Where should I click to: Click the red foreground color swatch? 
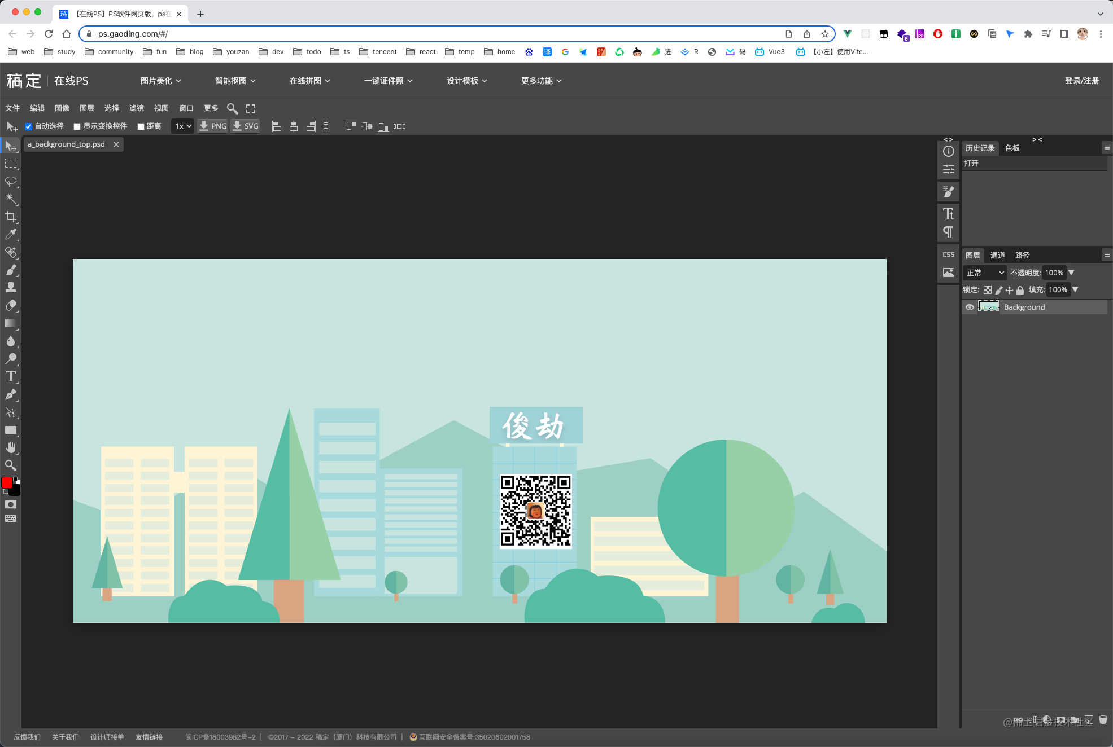(x=7, y=483)
